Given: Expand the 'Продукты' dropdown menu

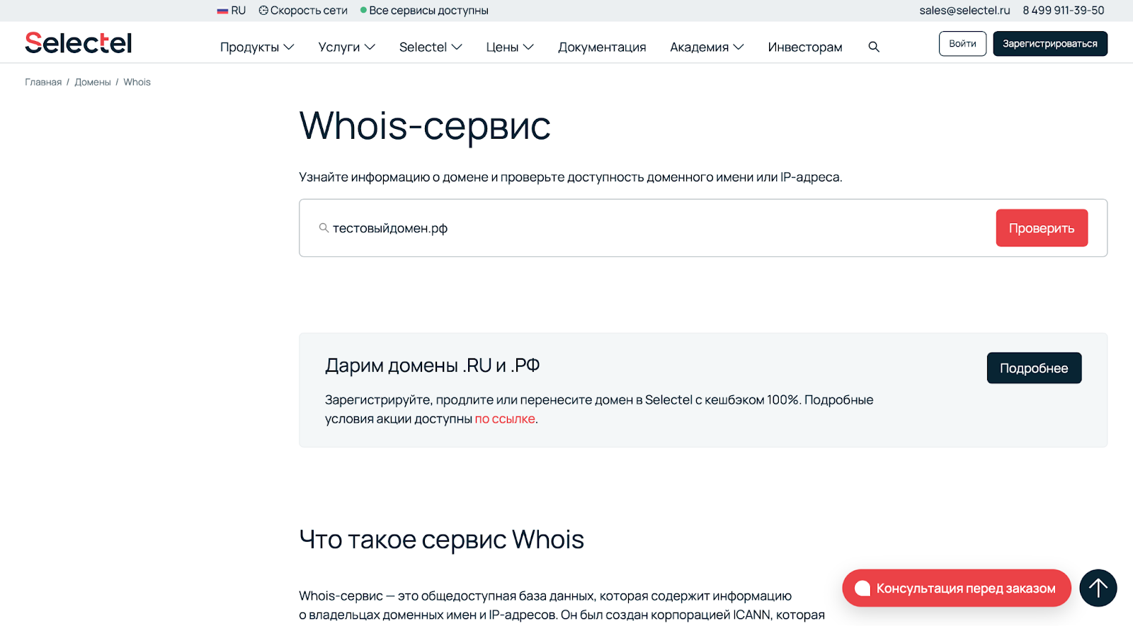Looking at the screenshot, I should [x=256, y=47].
